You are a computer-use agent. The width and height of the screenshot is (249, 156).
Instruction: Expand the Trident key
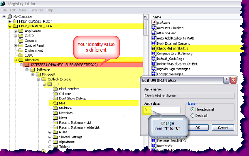coord(50,147)
